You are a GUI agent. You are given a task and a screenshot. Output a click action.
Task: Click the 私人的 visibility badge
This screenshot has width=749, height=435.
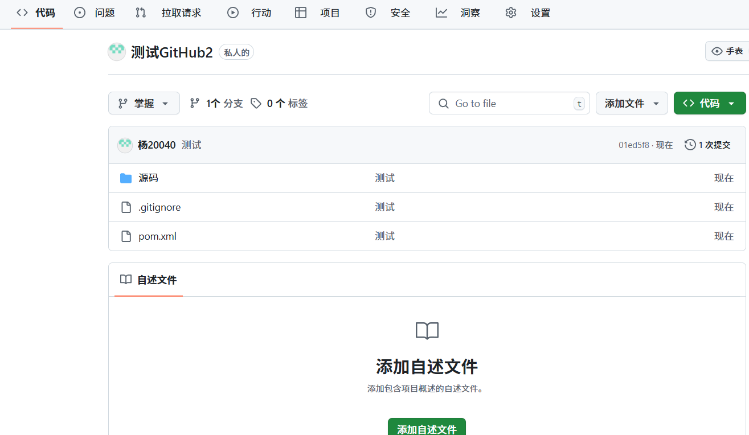coord(236,52)
